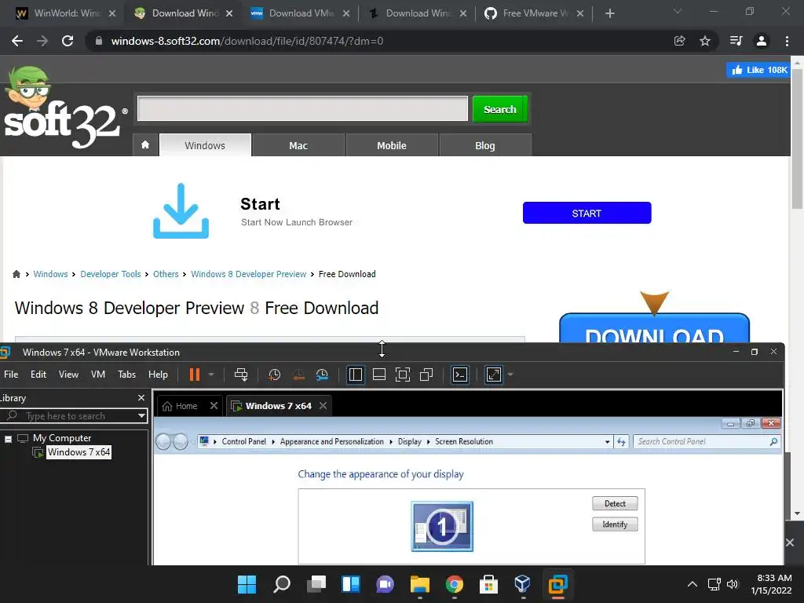The height and width of the screenshot is (603, 804).
Task: Open the power options arrow beside the pause icon
Action: click(210, 375)
